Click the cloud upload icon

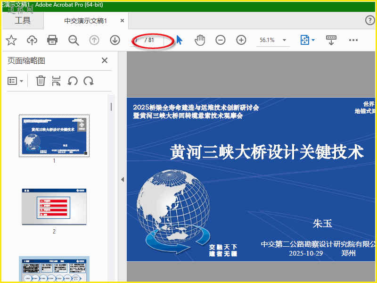[32, 40]
